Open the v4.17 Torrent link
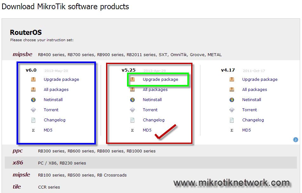Screen dimensions: 302x193 pos(250,110)
